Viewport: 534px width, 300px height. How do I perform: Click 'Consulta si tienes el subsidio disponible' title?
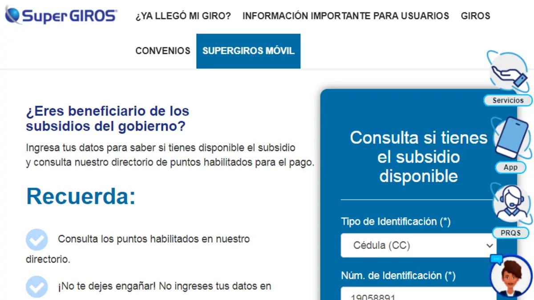tap(418, 157)
